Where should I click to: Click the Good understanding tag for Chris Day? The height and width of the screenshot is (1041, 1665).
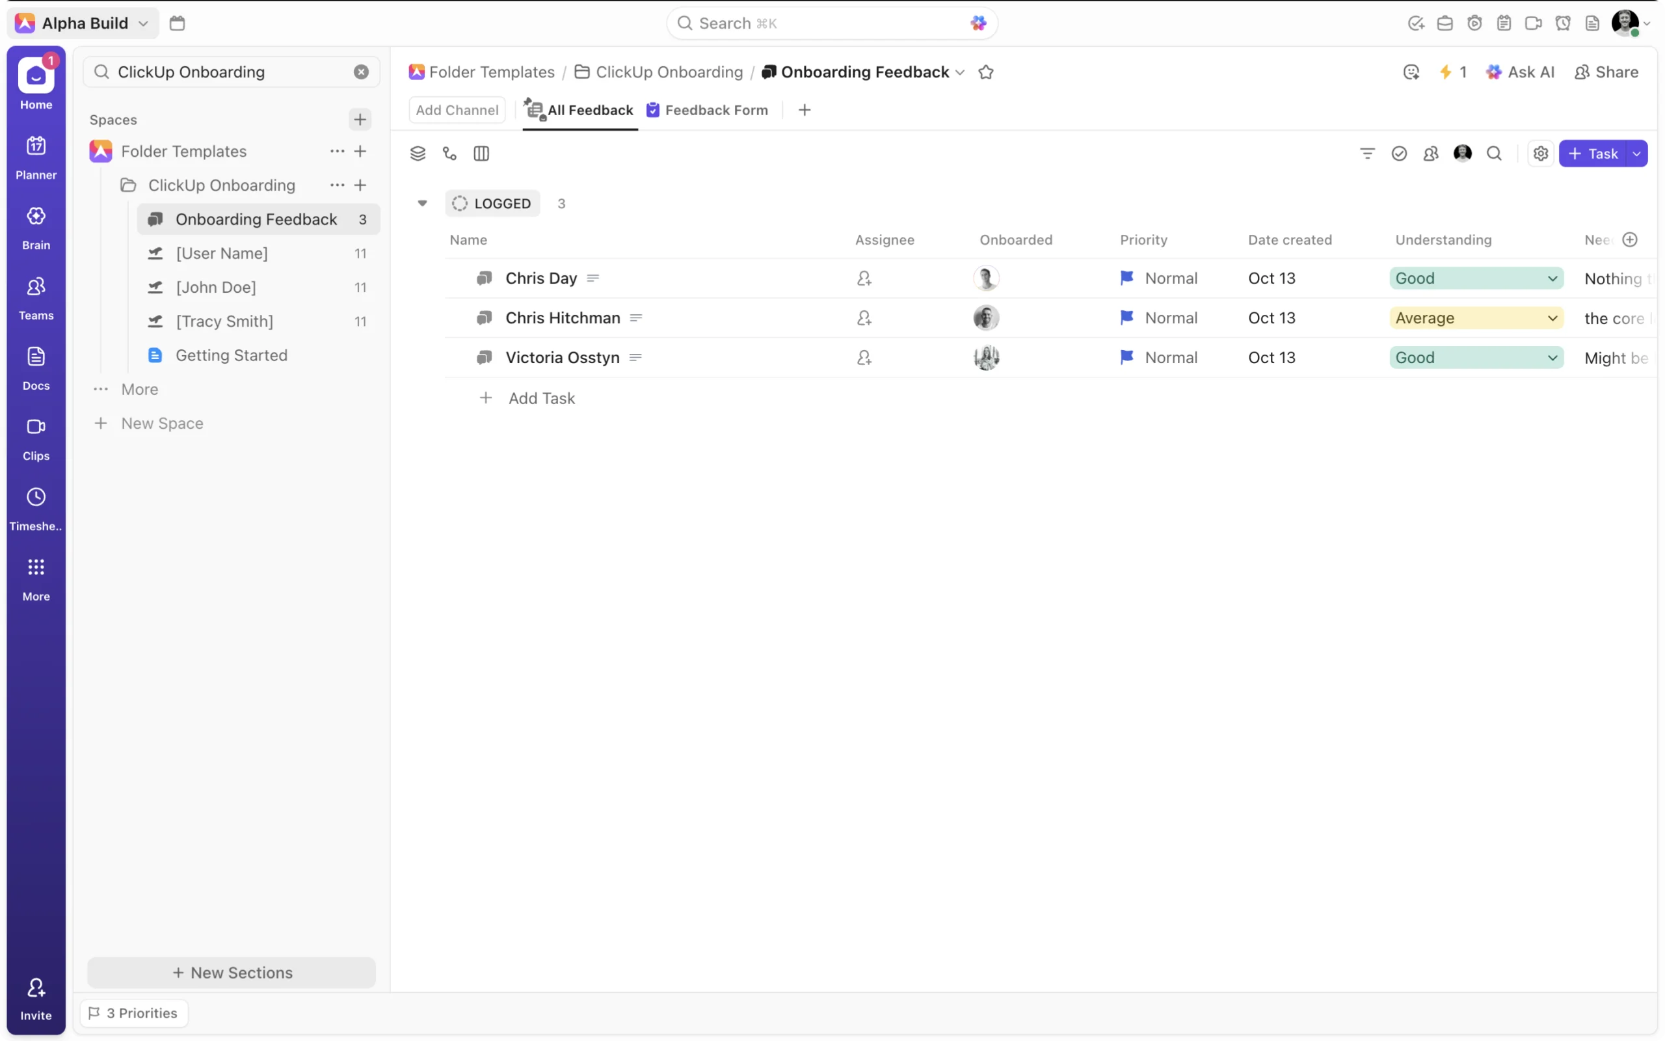click(x=1415, y=278)
